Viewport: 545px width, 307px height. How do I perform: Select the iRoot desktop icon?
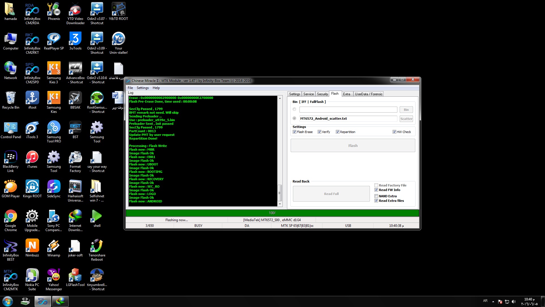32,100
